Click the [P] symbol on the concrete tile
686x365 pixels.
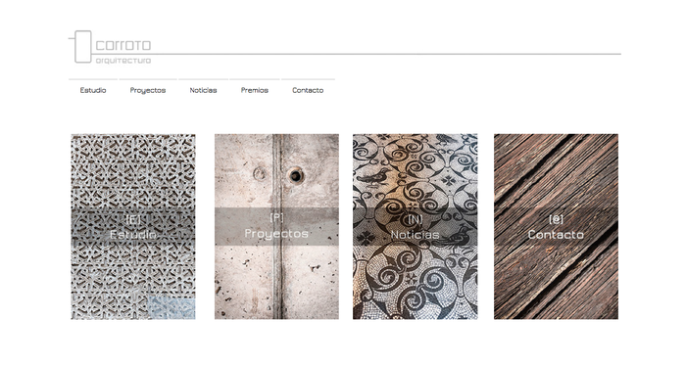(276, 217)
